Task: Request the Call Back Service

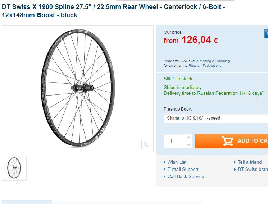Action: tap(186, 177)
